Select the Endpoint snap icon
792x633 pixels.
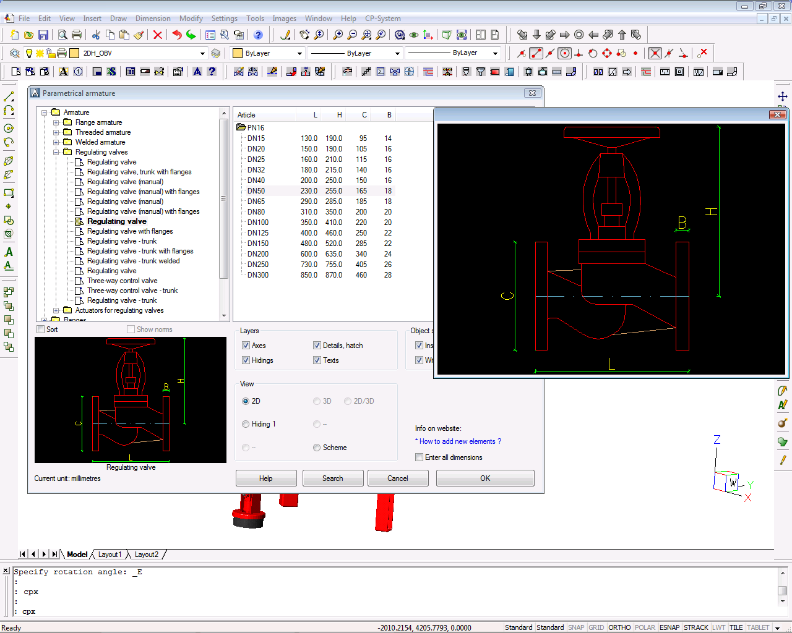[x=536, y=53]
